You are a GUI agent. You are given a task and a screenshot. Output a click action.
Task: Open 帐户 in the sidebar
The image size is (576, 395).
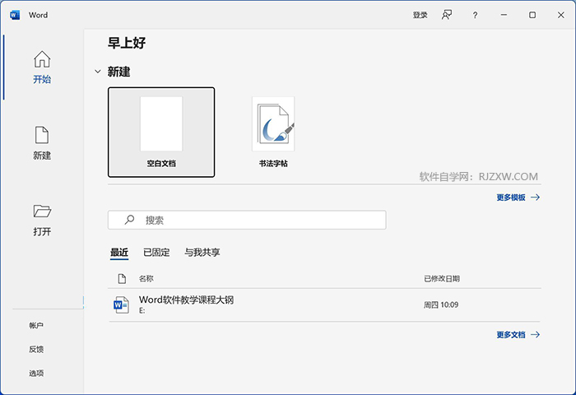[36, 326]
